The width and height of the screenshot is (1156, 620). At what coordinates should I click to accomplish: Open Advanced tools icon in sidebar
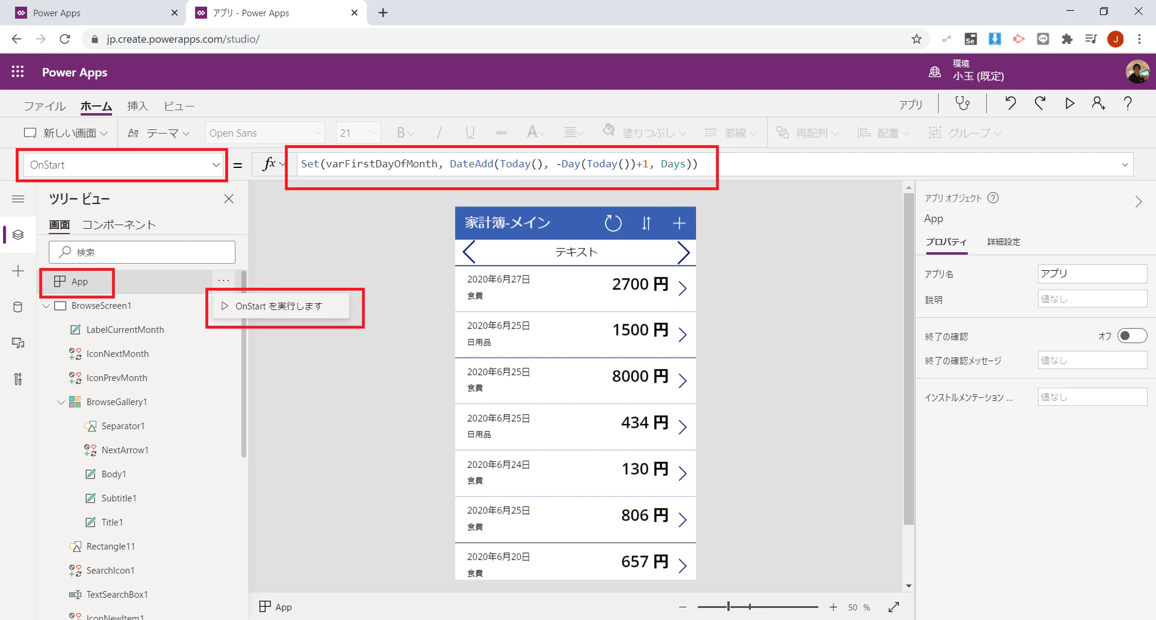(18, 379)
